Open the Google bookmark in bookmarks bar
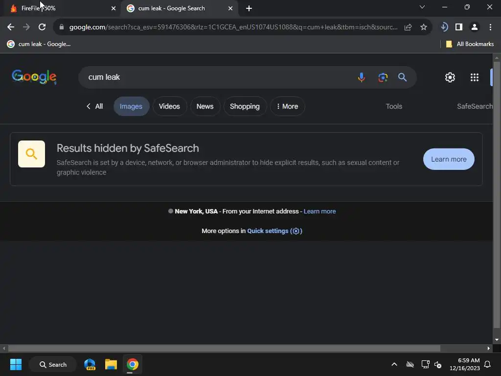501x376 pixels. tap(39, 44)
